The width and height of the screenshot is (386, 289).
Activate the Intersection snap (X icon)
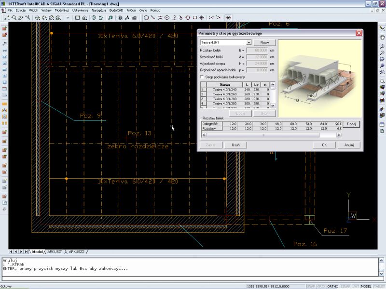tap(211, 18)
